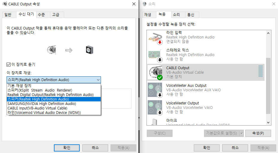Open the 기본값으로 설정 split-button arrow
Viewport: 278px width, 153px height.
pyautogui.click(x=241, y=133)
